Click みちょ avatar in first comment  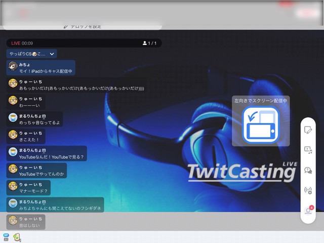tap(13, 66)
